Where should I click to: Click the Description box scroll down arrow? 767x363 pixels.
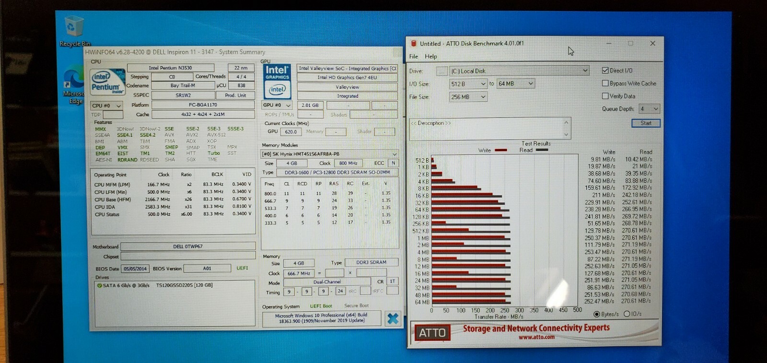tap(566, 135)
